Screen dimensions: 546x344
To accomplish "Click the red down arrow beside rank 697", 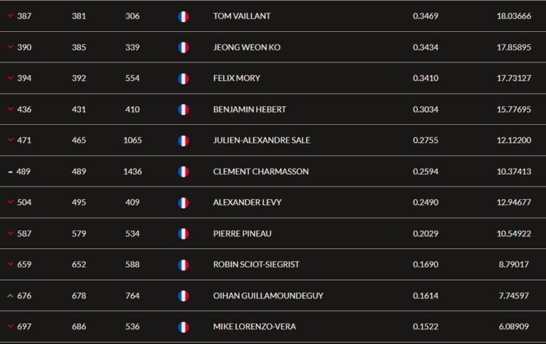I will [11, 326].
